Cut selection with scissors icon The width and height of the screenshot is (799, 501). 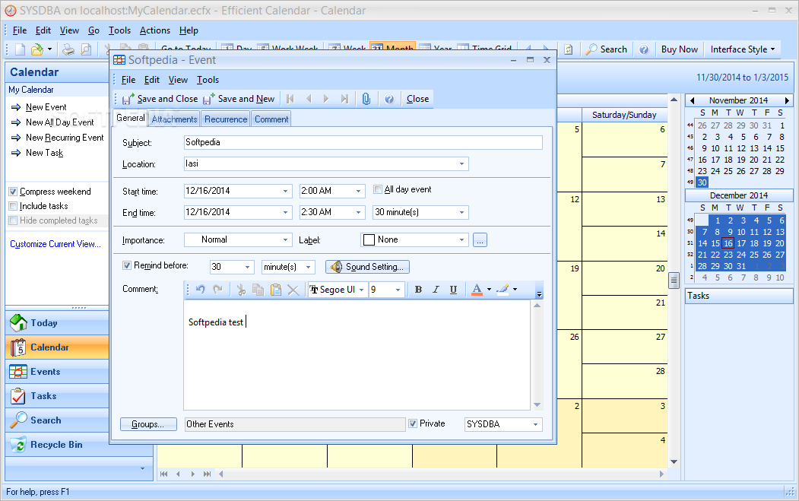[x=241, y=290]
